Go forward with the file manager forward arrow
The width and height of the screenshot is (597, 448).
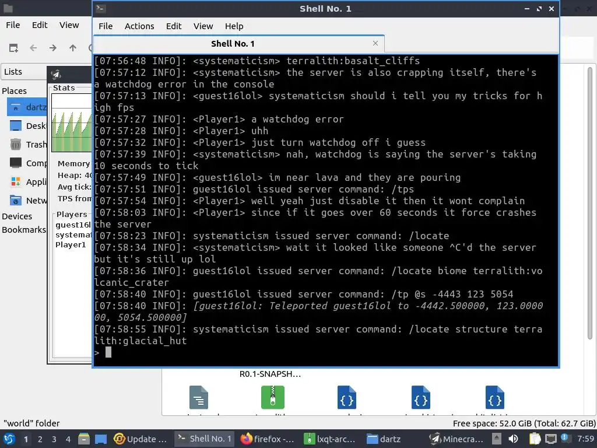pos(53,48)
